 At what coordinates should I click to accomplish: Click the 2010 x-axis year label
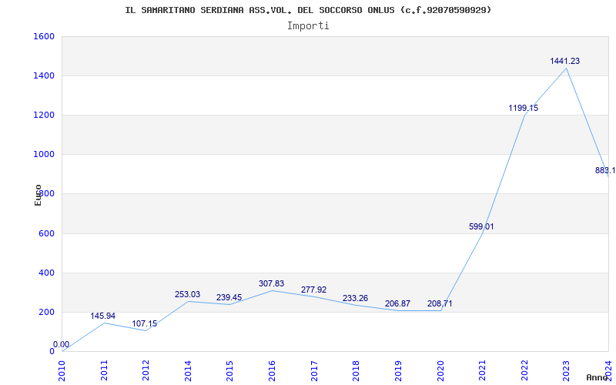click(x=62, y=370)
